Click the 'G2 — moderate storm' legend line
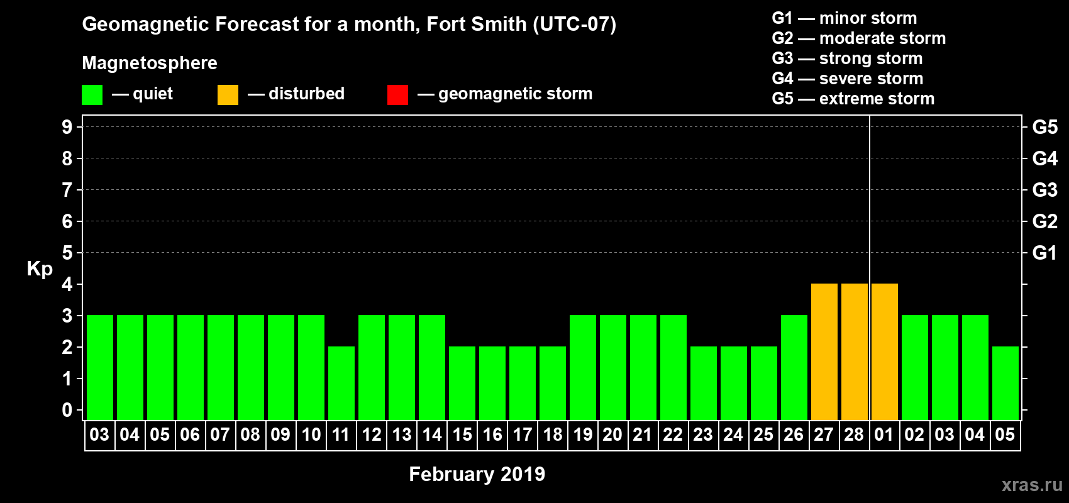The image size is (1069, 503). (858, 38)
